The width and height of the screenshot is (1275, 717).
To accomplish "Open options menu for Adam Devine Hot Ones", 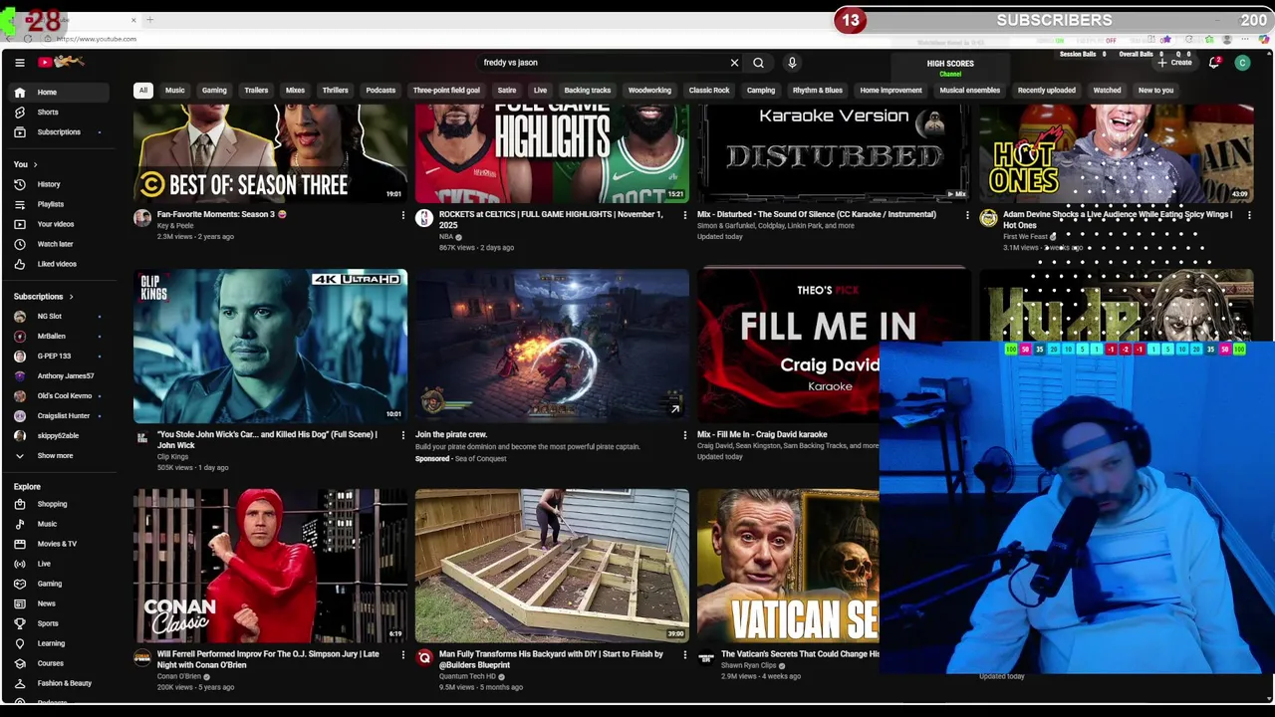I will (x=1248, y=215).
